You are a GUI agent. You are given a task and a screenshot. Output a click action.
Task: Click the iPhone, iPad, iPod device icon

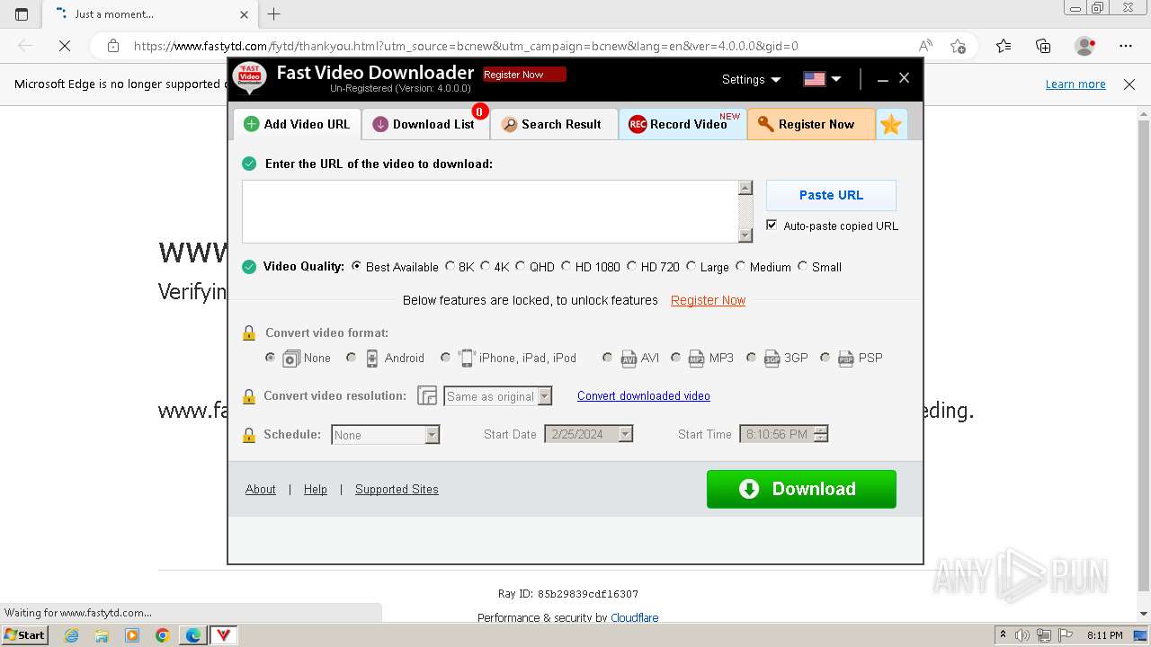click(x=467, y=358)
